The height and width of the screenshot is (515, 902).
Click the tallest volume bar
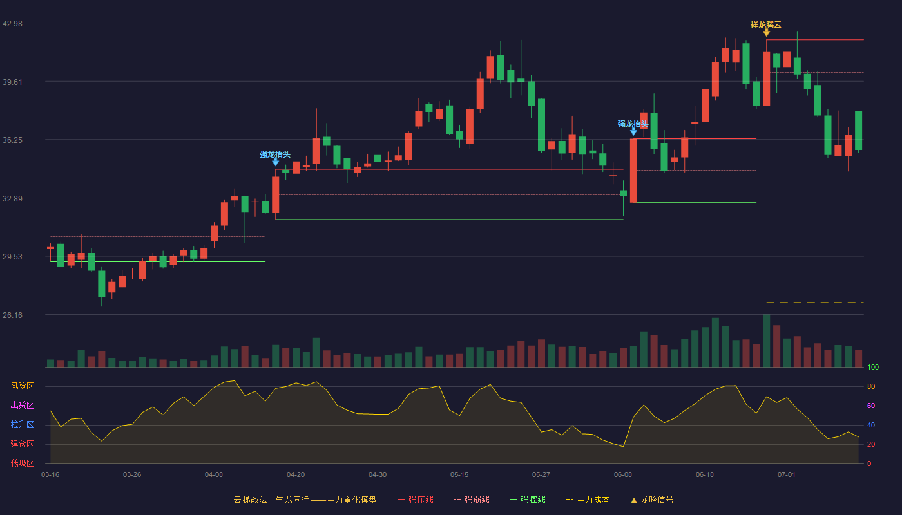click(766, 341)
